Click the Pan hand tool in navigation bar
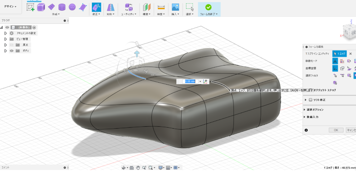 [138, 167]
